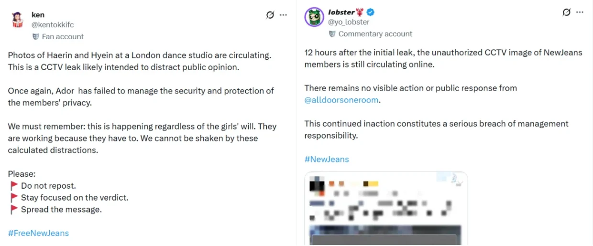Open lobster's profile avatar picture
593x246 pixels.
point(314,17)
